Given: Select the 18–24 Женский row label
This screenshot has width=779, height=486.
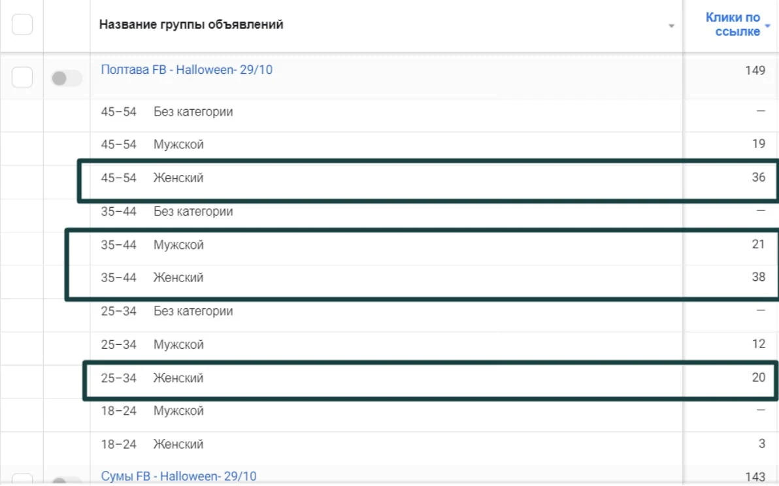Looking at the screenshot, I should [152, 444].
